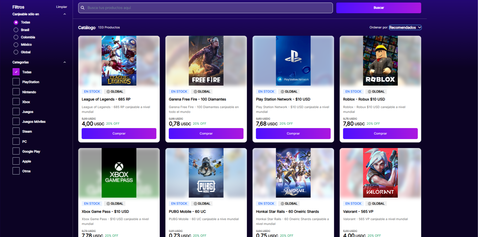Open Garena Free Fire product image

[x=206, y=61]
